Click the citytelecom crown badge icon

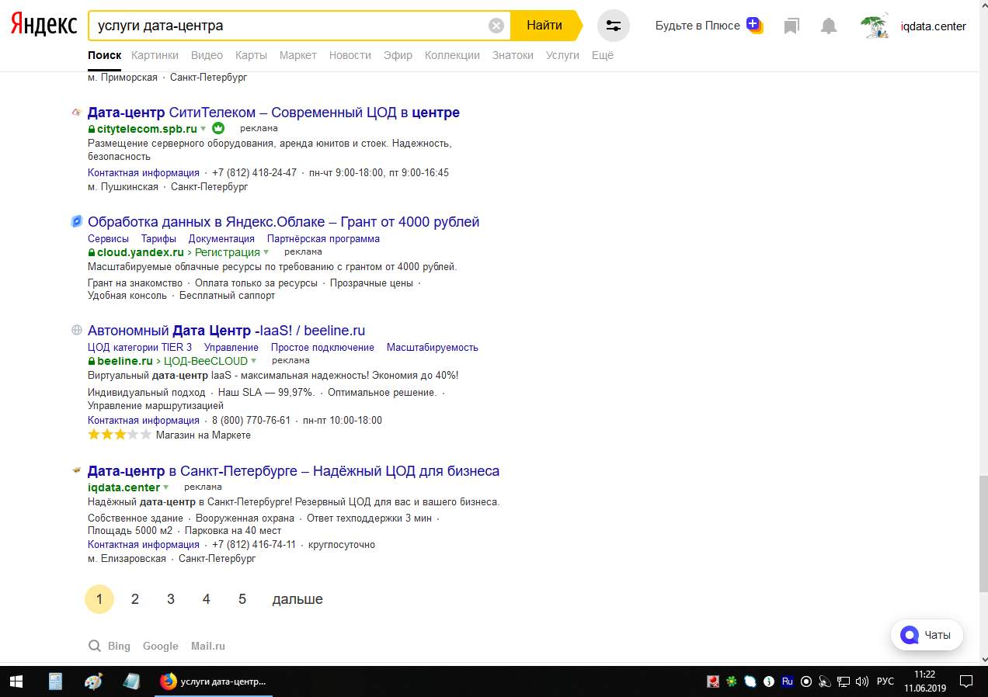tap(218, 128)
